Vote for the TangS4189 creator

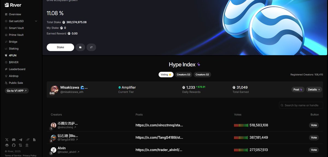coord(314,138)
